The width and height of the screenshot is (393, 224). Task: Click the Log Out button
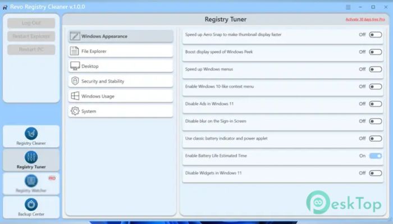click(x=31, y=23)
